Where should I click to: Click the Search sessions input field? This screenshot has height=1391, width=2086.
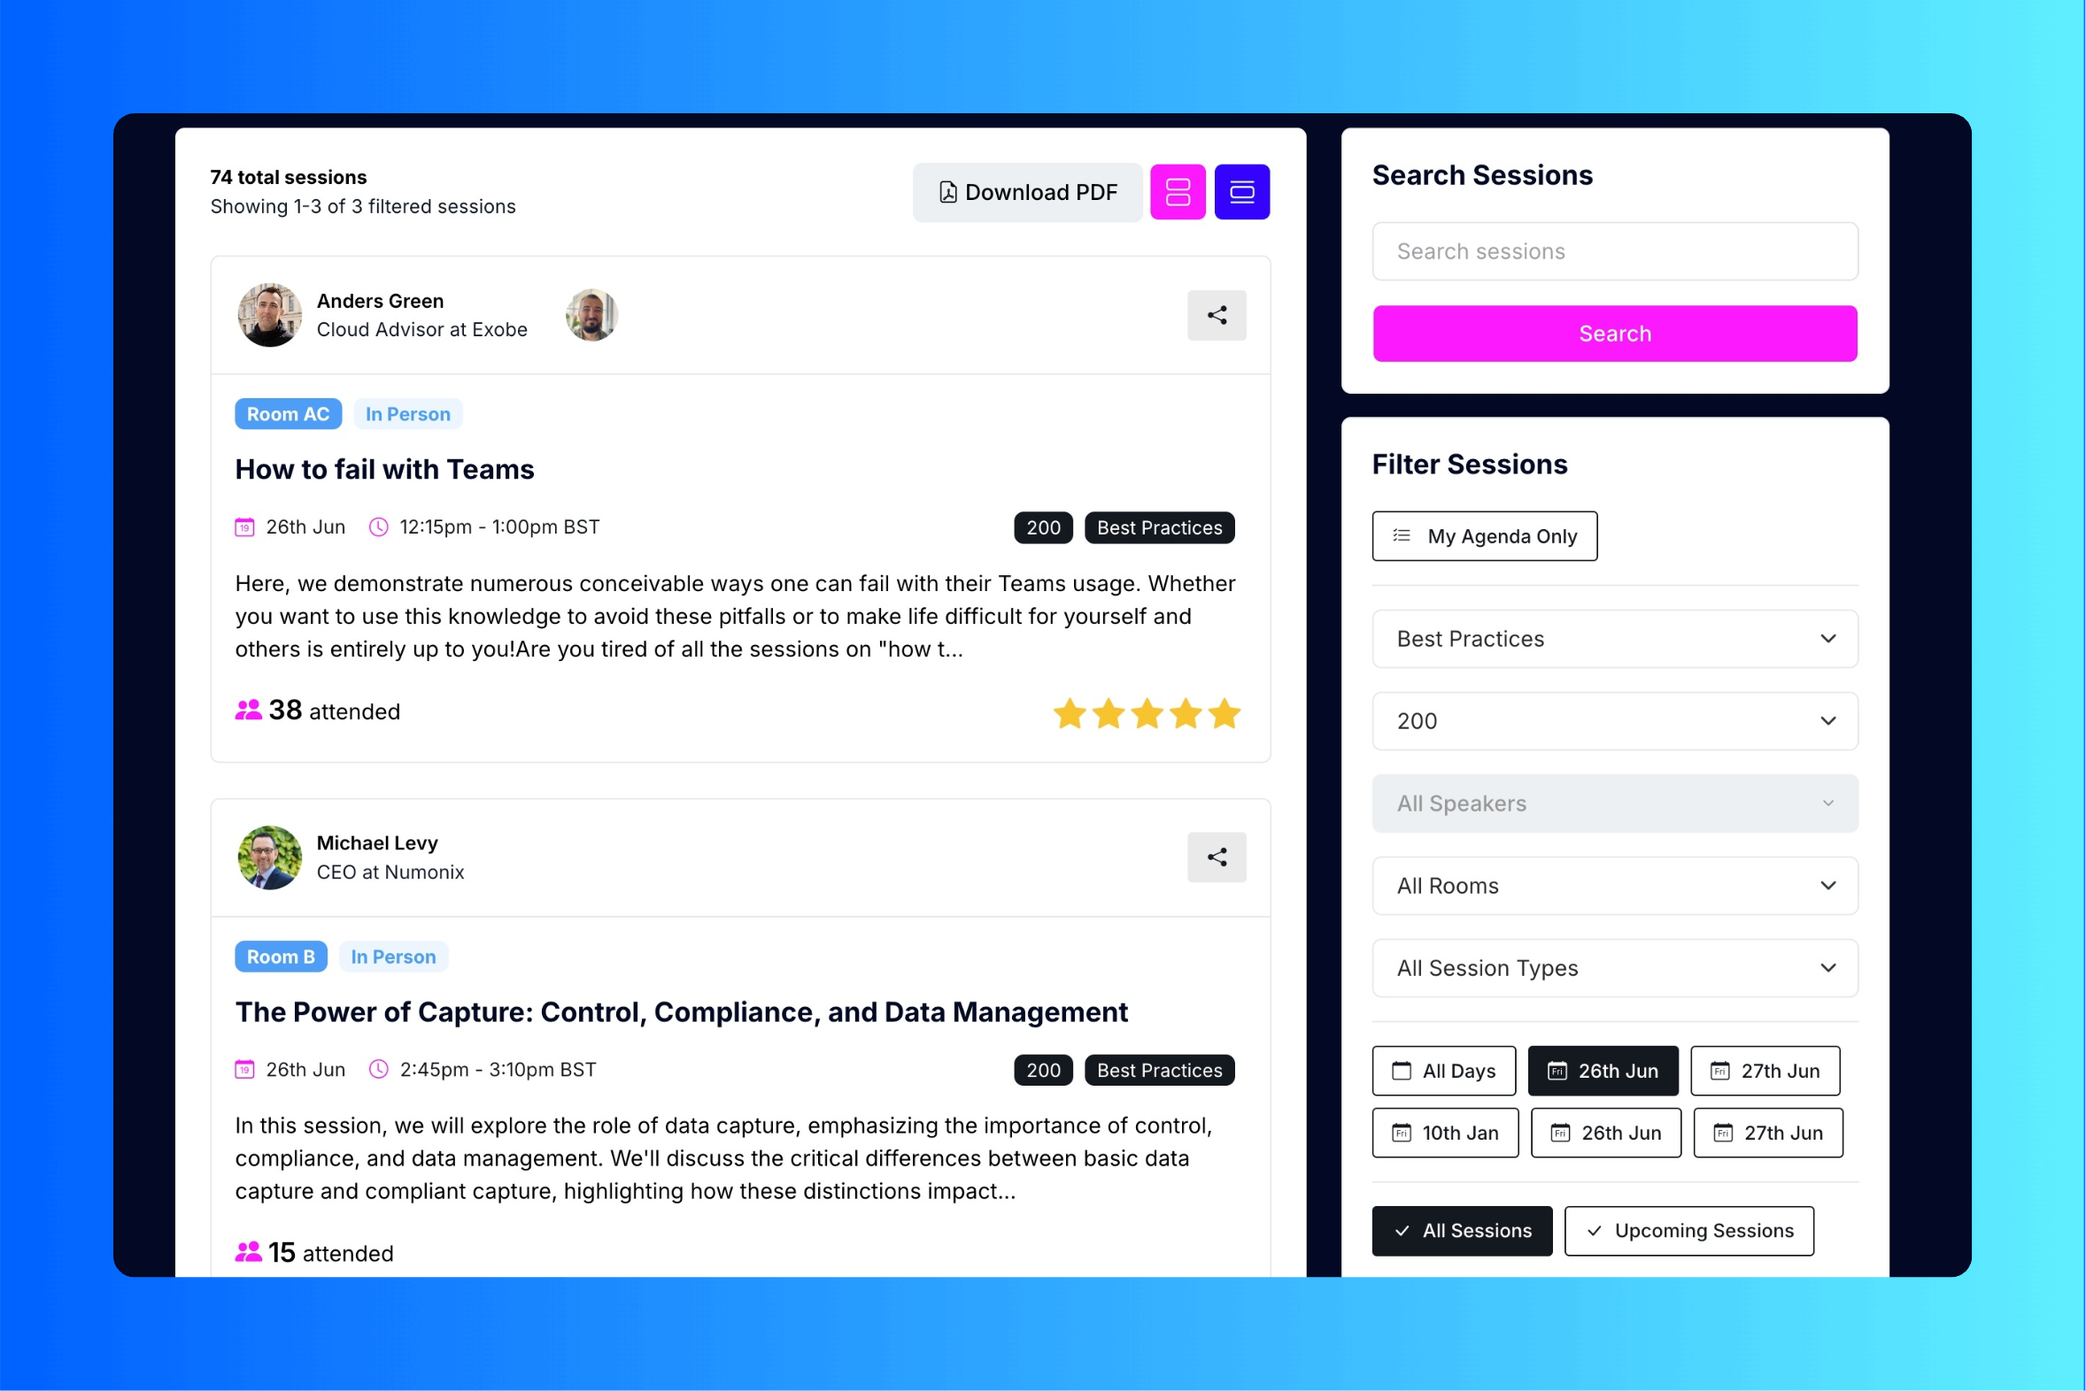(1615, 250)
